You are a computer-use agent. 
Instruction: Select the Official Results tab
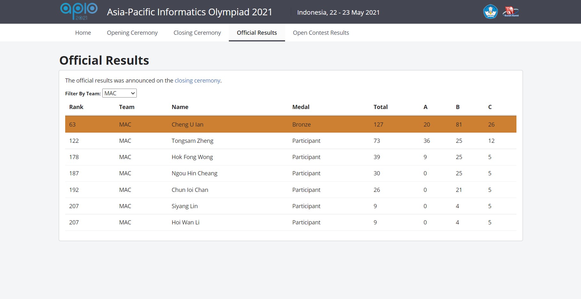coord(257,33)
